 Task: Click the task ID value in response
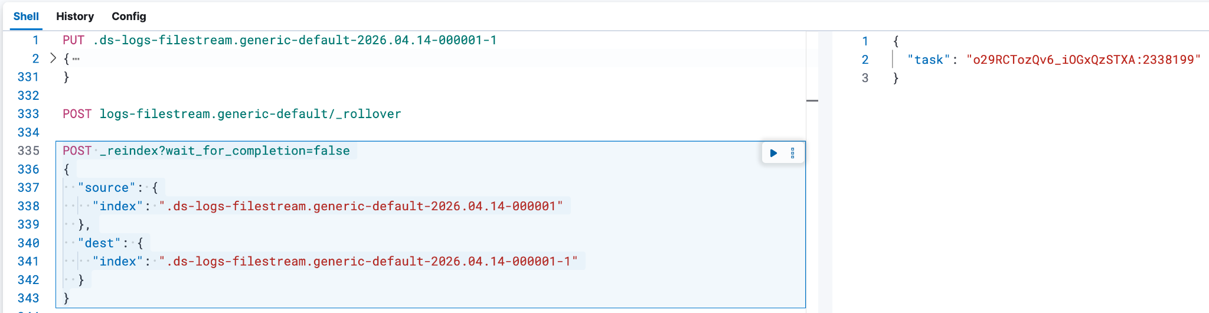(1083, 60)
